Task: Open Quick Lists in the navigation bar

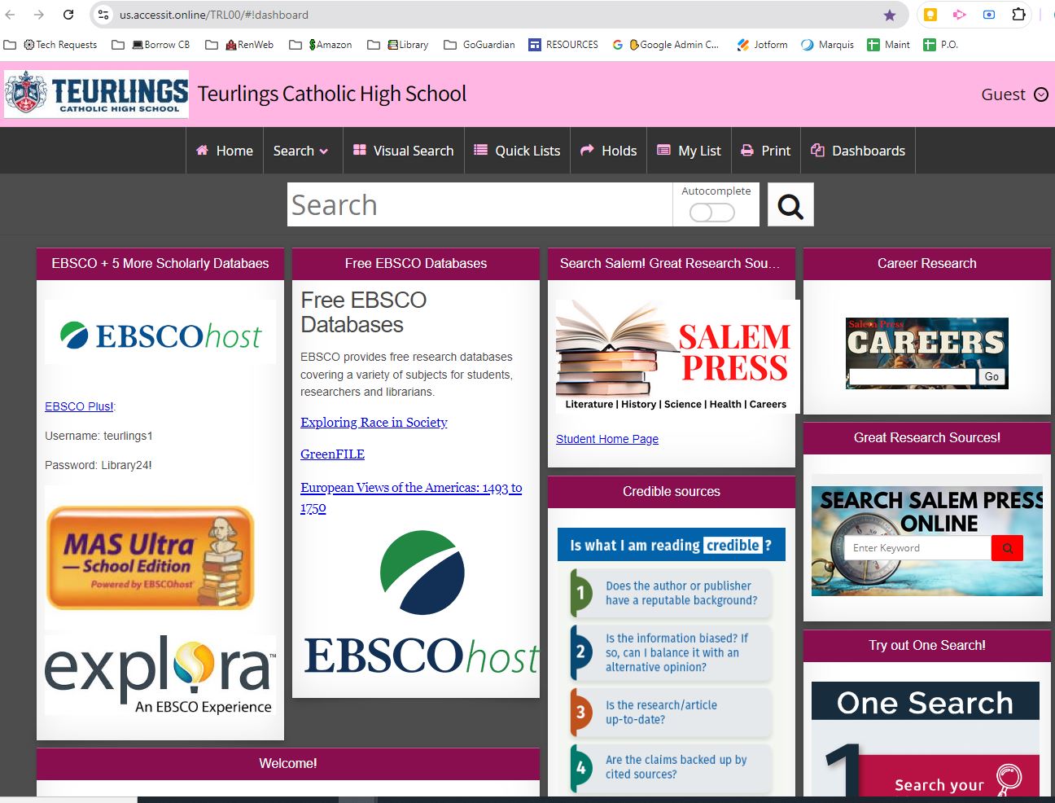Action: [517, 151]
